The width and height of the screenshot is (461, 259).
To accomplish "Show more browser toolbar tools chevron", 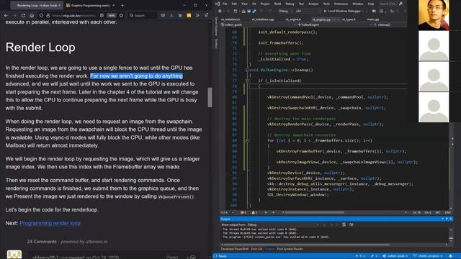I will click(x=197, y=15).
